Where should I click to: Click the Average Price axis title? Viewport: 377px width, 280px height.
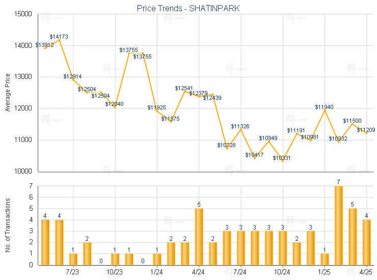(x=8, y=93)
